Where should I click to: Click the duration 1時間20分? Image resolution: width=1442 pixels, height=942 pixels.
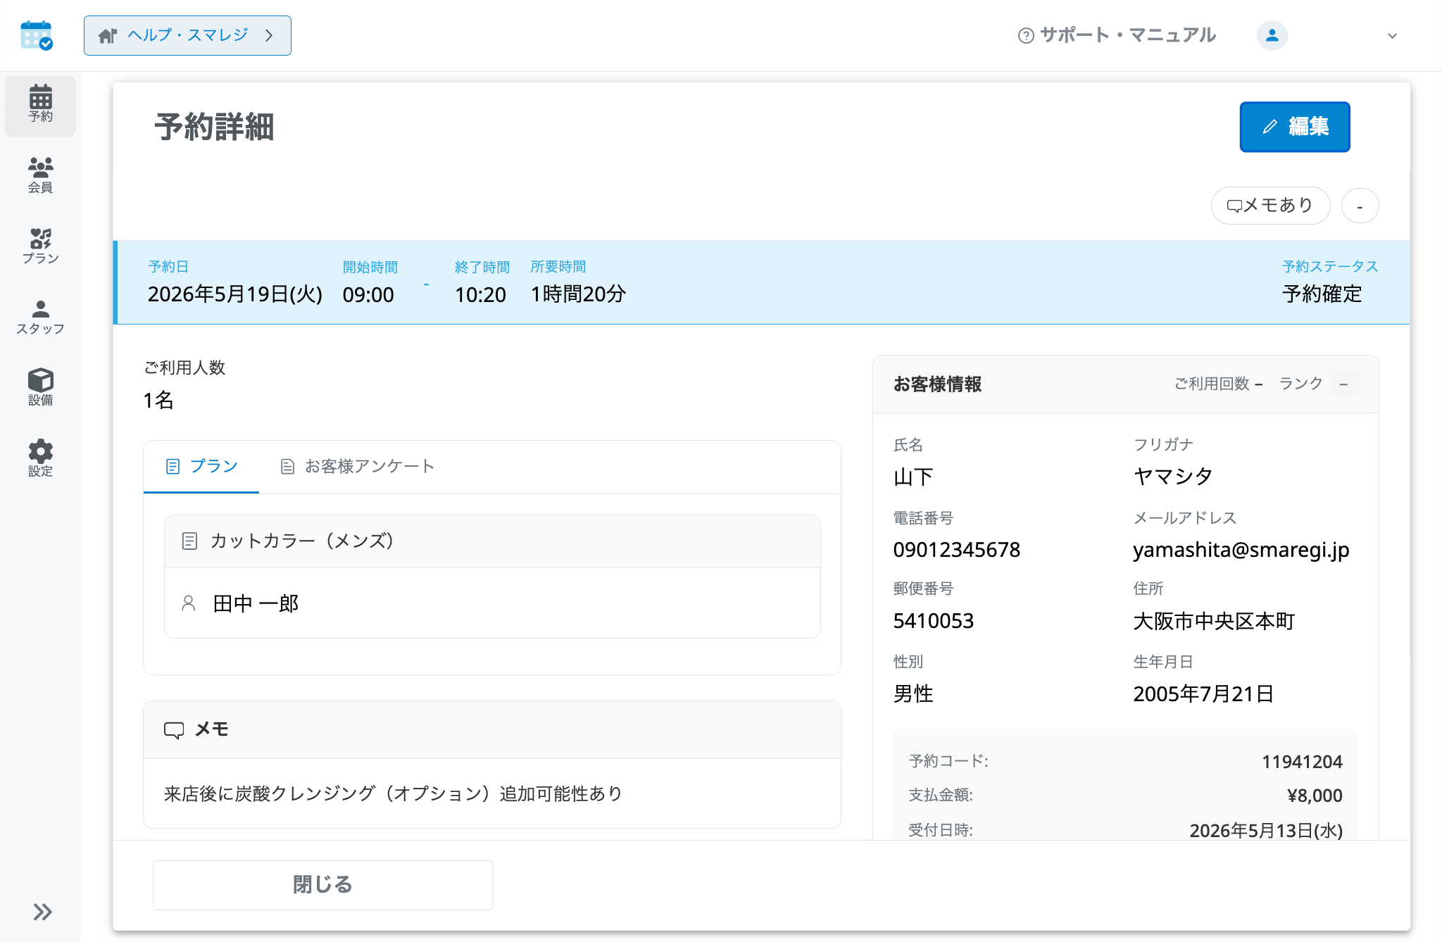point(578,294)
